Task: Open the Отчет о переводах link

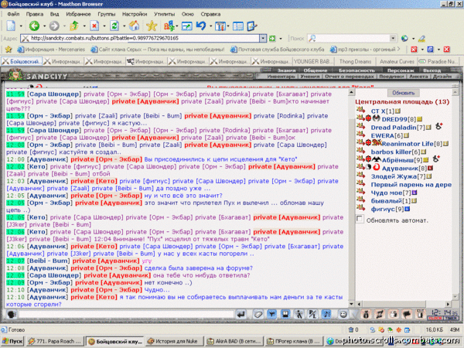Action: [350, 77]
